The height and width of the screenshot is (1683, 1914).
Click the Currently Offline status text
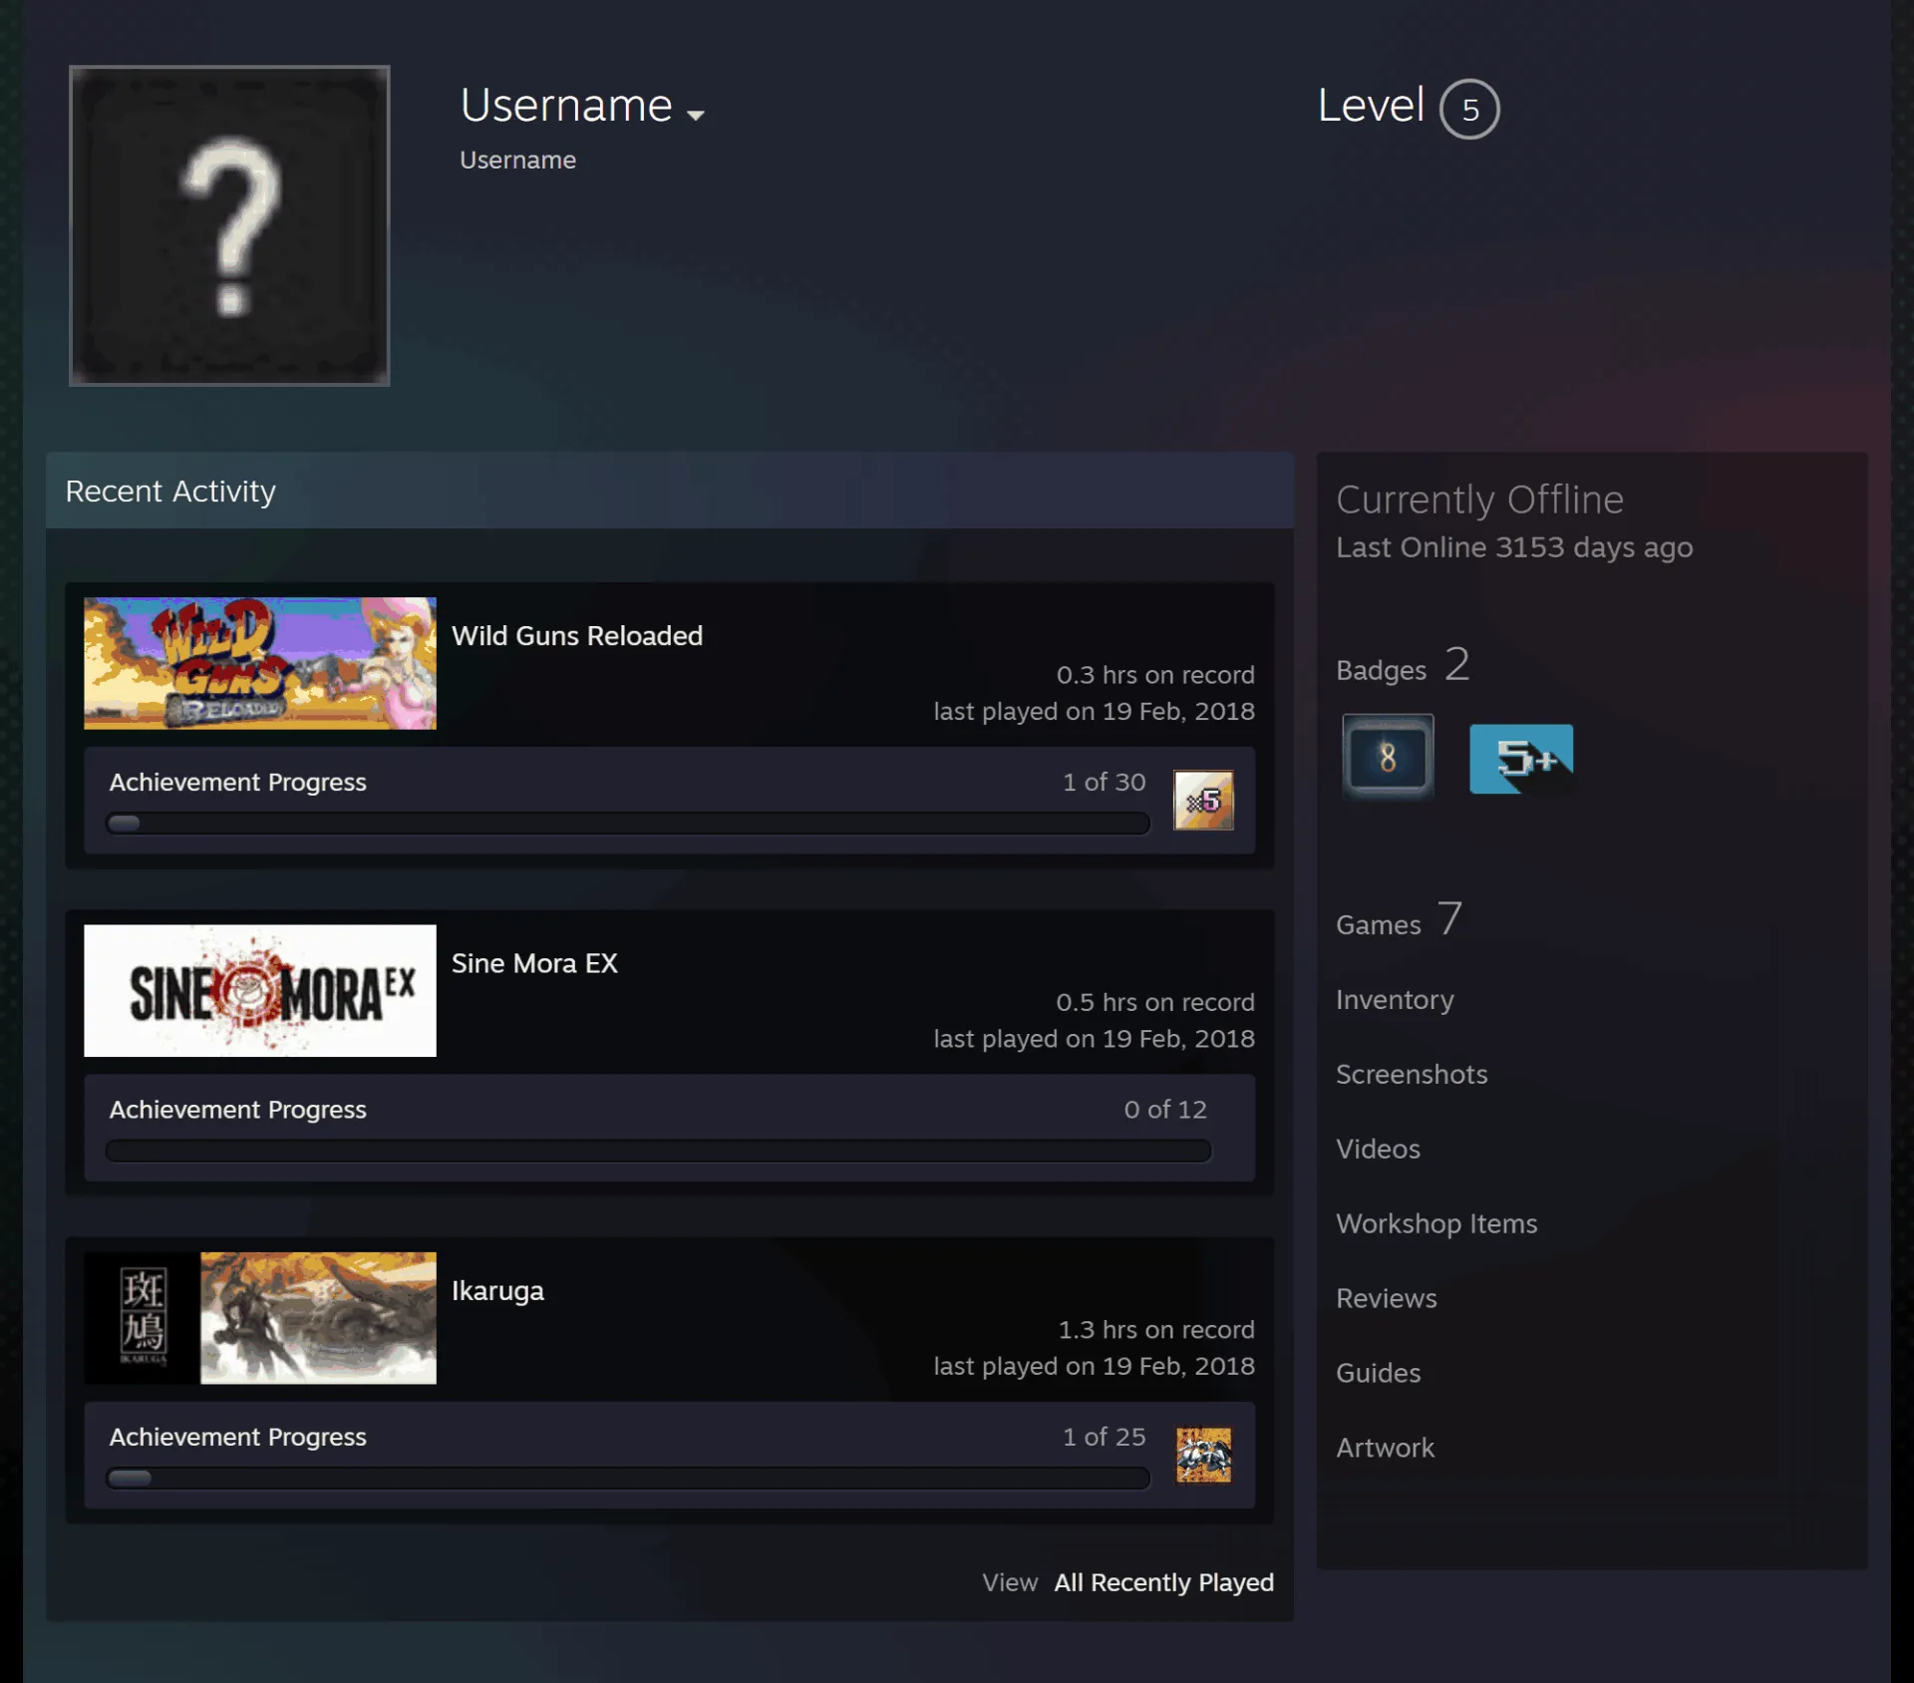[1479, 500]
